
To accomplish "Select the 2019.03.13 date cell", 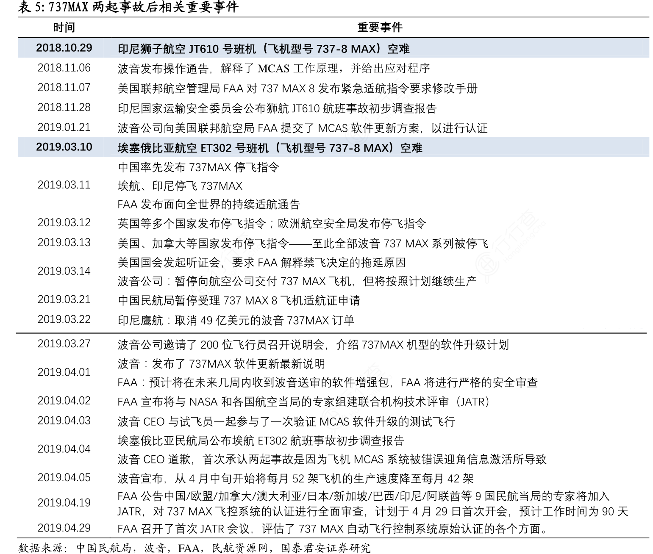I will coord(64,243).
